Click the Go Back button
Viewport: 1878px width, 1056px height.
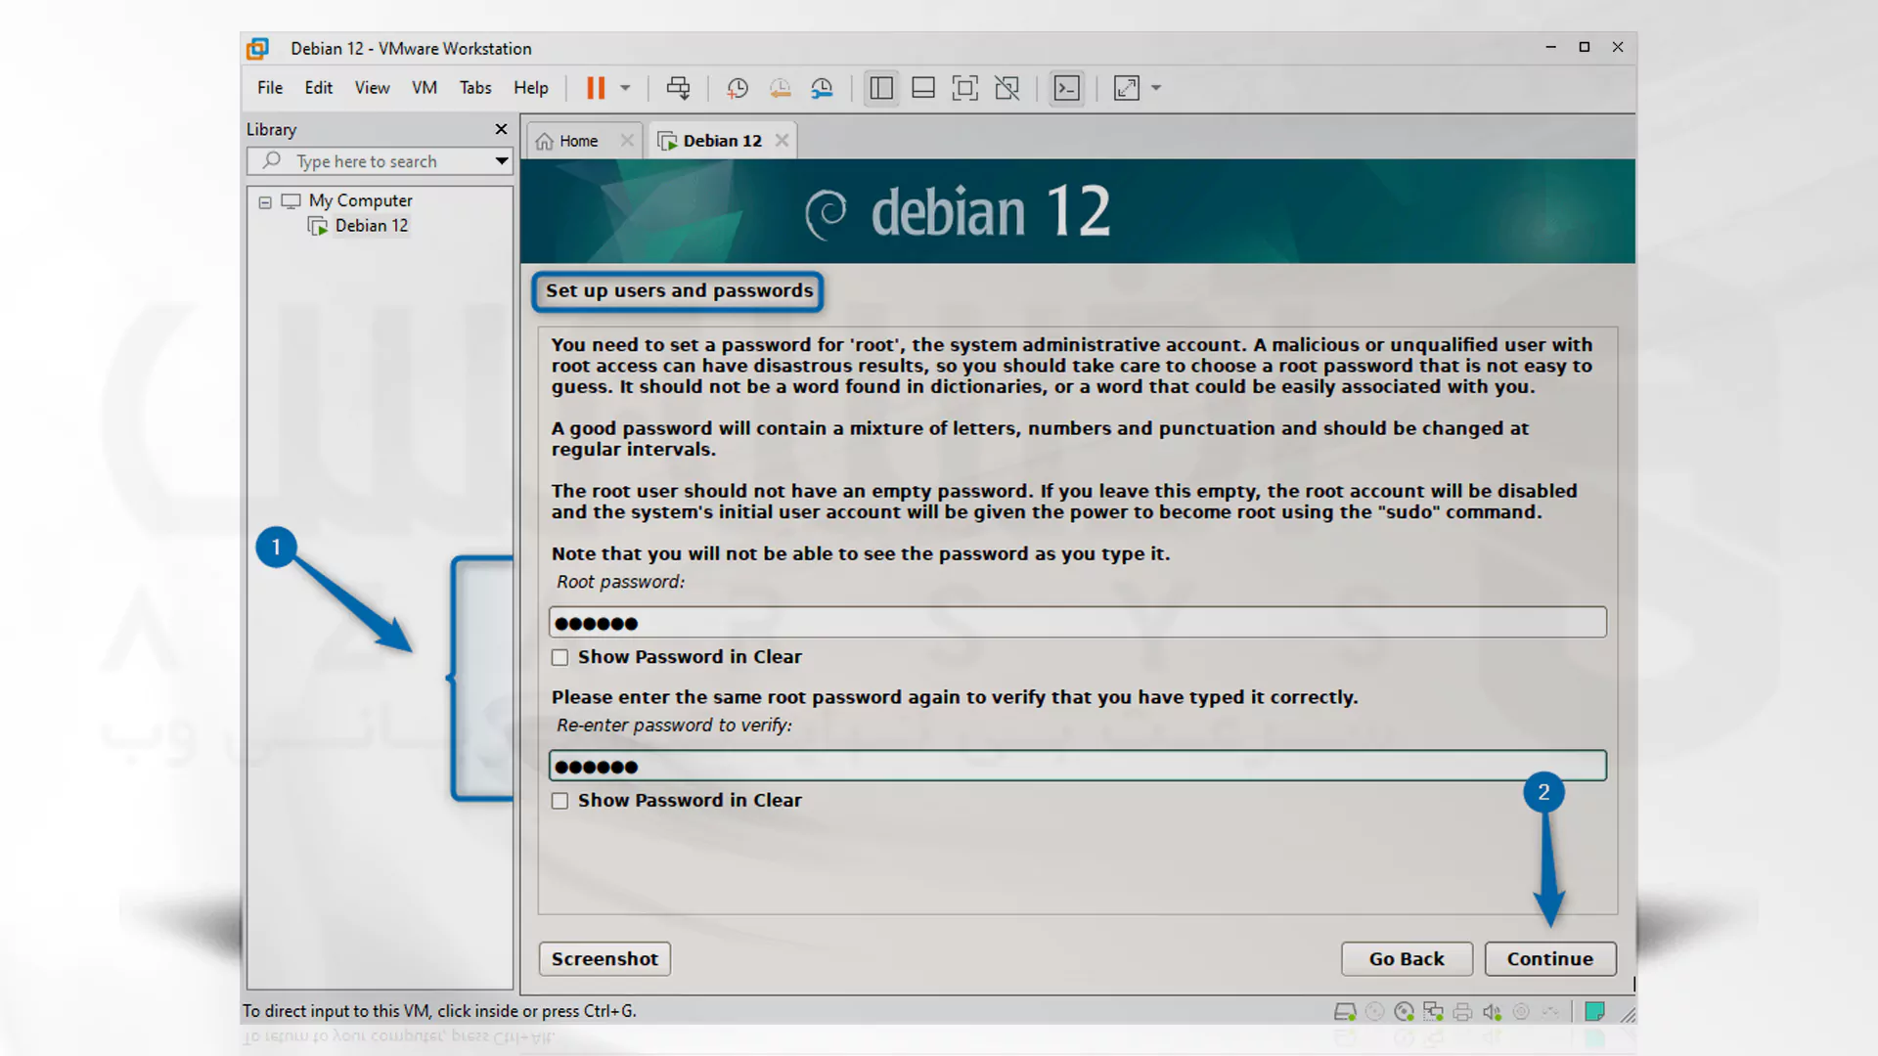click(1407, 959)
